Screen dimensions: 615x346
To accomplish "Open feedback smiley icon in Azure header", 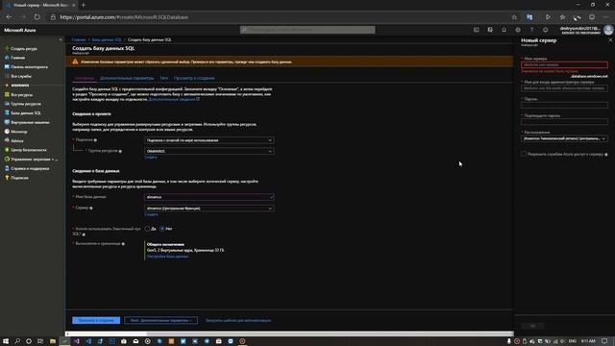I will click(x=546, y=30).
